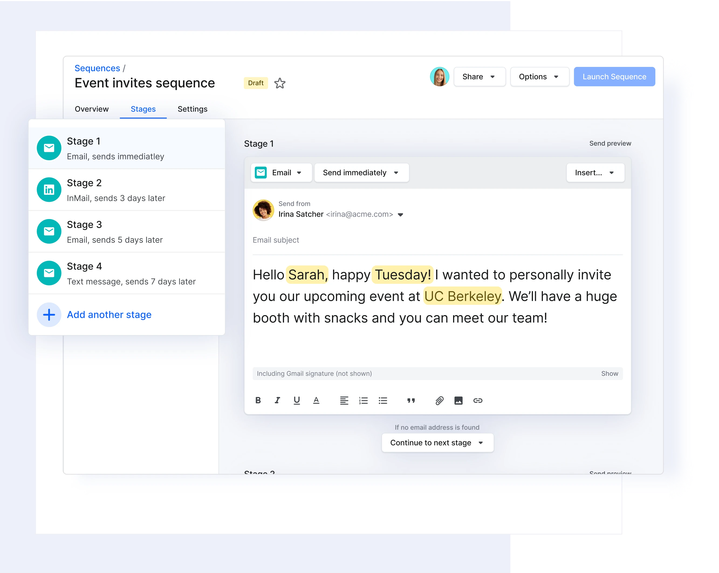Open the text color tool

tap(316, 400)
